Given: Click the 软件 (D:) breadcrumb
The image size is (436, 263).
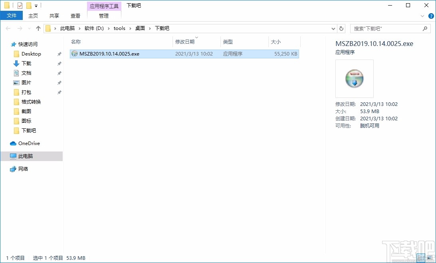Looking at the screenshot, I should click(94, 28).
